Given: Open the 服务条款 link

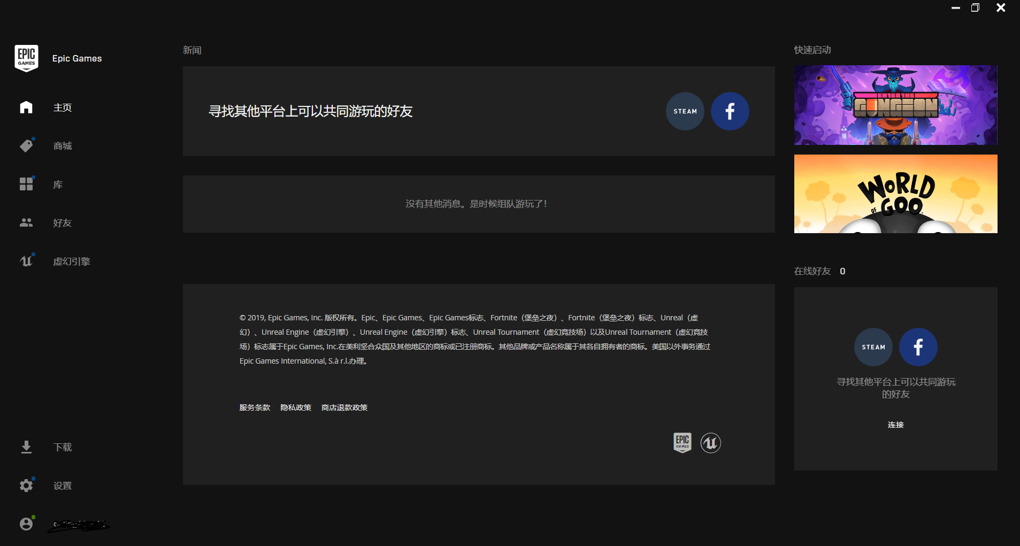Looking at the screenshot, I should [255, 407].
